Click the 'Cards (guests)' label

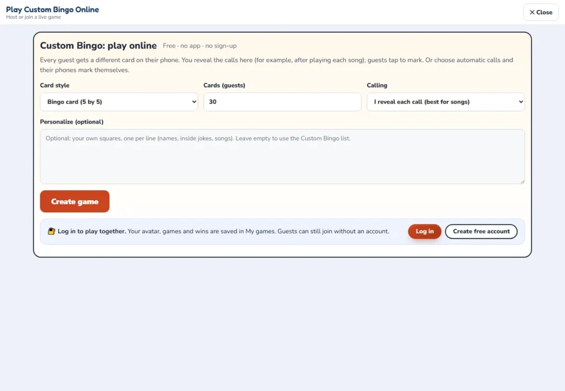pyautogui.click(x=224, y=85)
